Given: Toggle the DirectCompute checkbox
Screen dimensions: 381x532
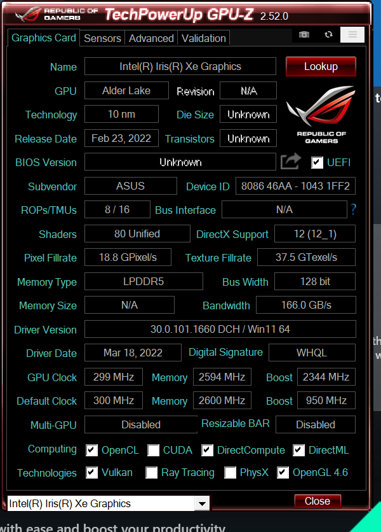Looking at the screenshot, I should [x=207, y=451].
